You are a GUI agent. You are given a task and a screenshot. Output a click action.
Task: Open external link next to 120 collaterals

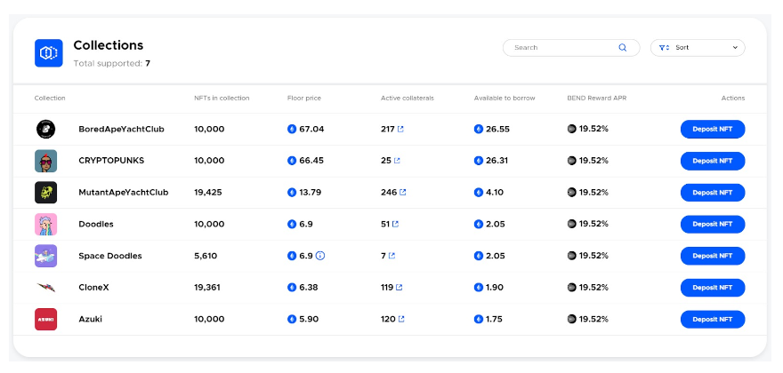[x=401, y=319]
